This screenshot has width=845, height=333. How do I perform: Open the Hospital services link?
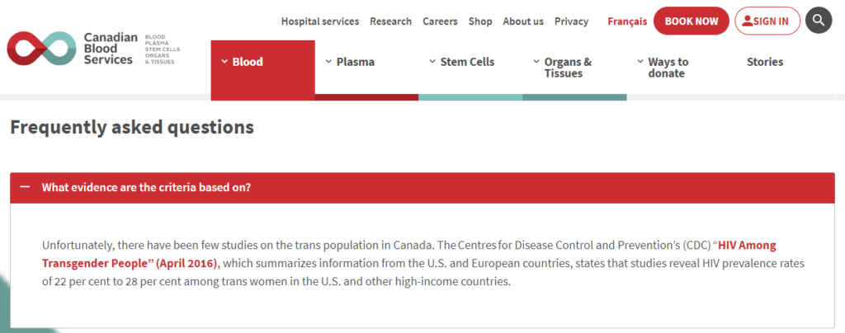coord(320,21)
